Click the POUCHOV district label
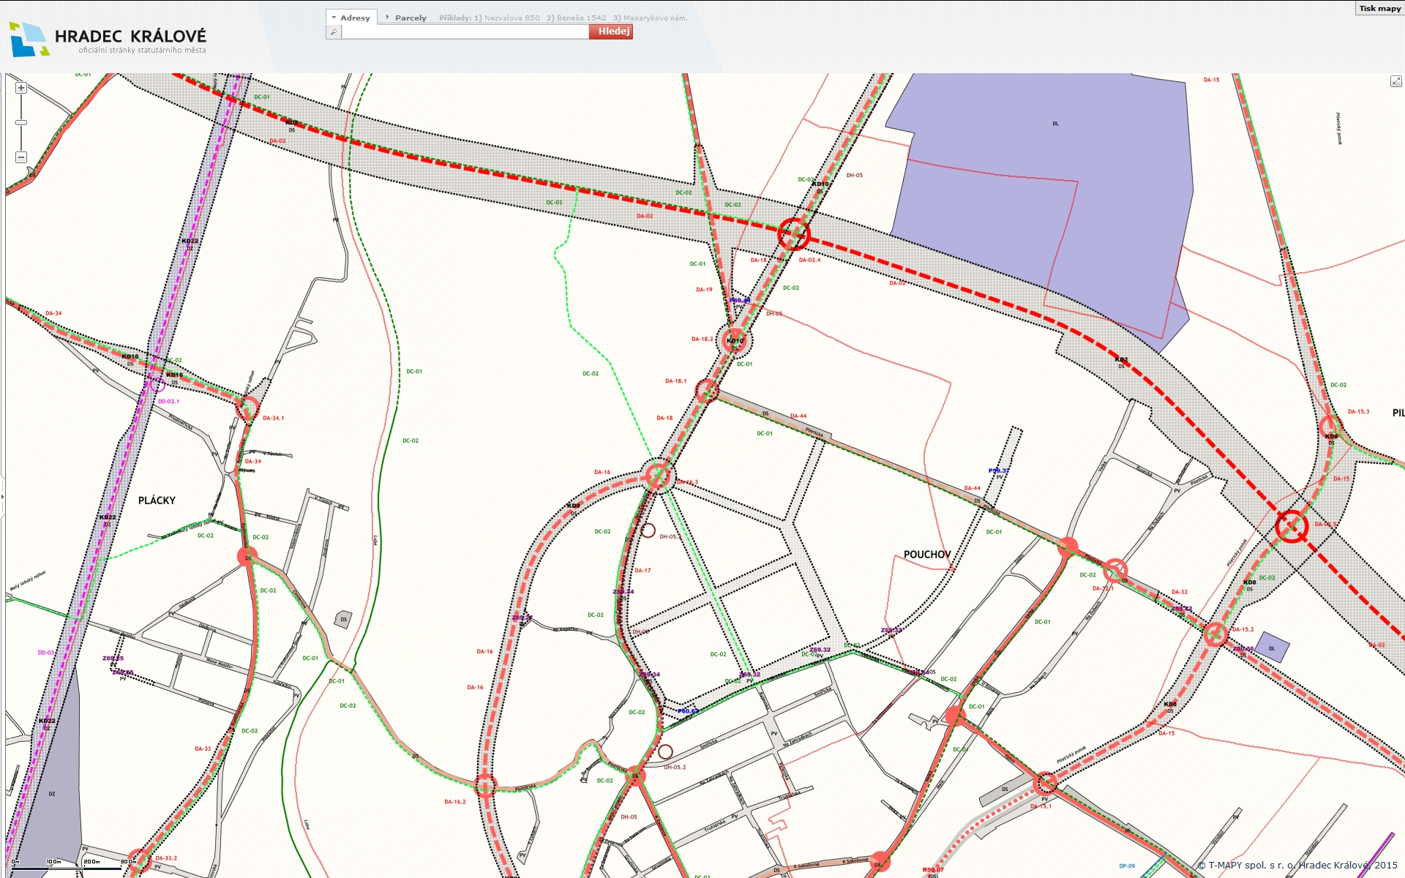This screenshot has height=878, width=1405. [x=927, y=555]
